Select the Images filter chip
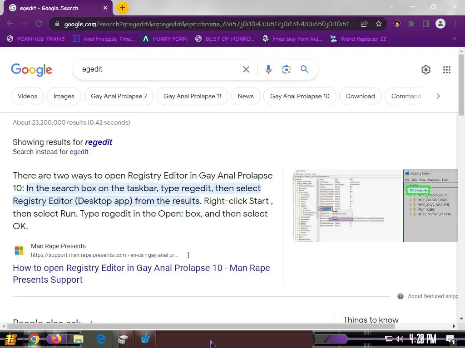Screen dimensions: 465x348 coord(64,96)
